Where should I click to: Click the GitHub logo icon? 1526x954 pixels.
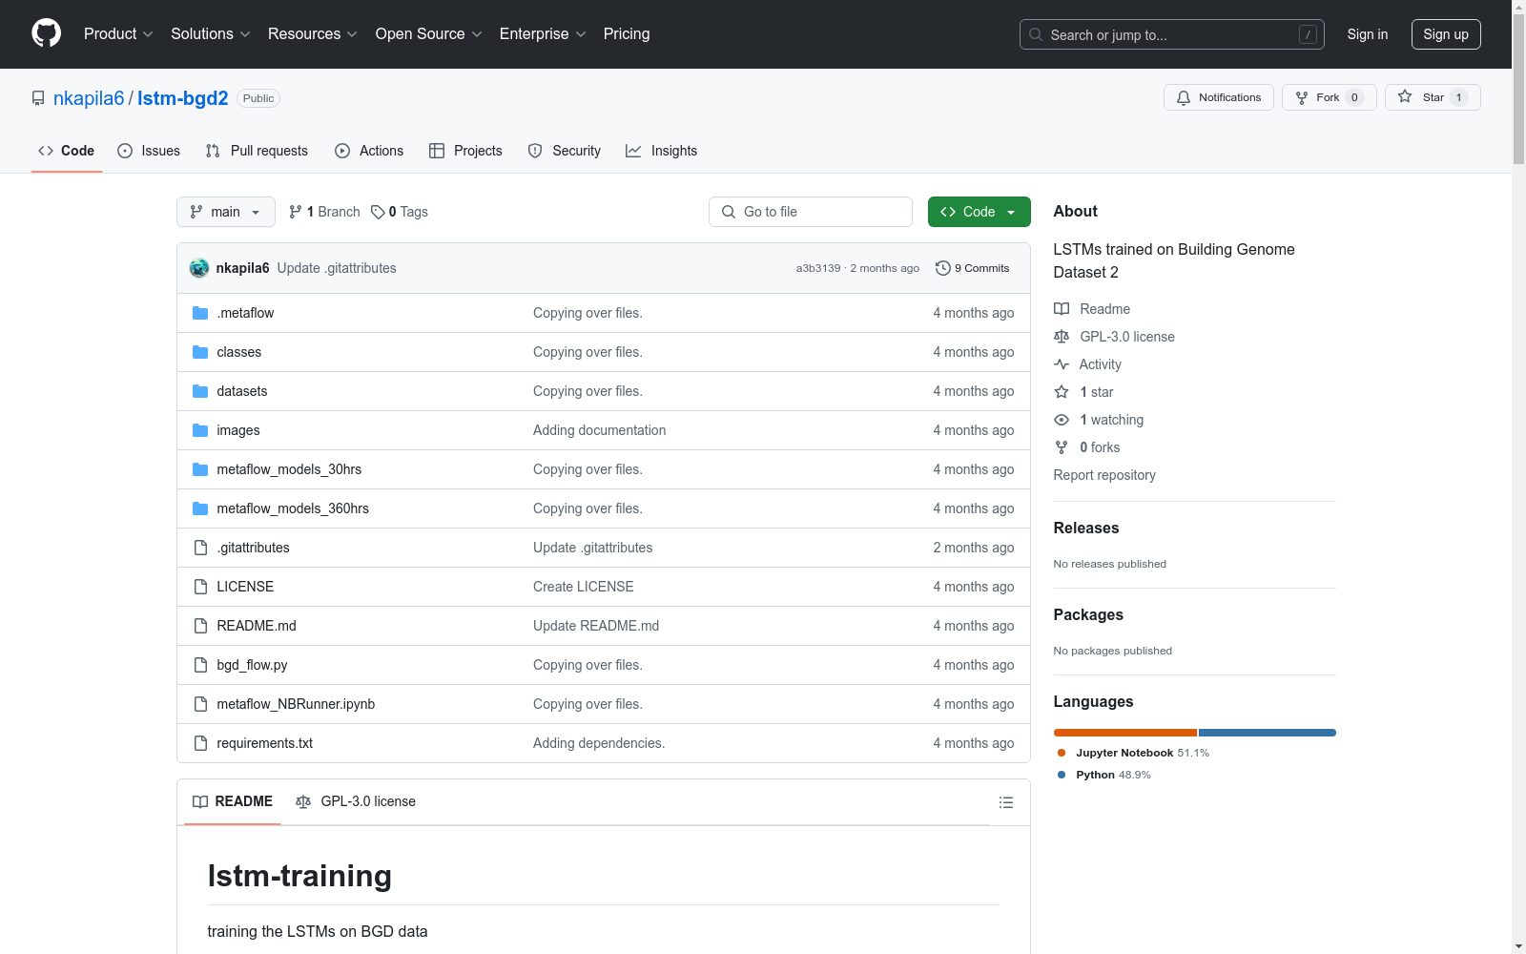(46, 33)
